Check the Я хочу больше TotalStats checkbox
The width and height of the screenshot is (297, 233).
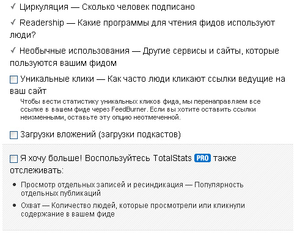pos(13,159)
